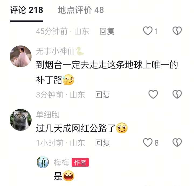Dislike 无事小神仙's comment with broken heart

[177, 94]
